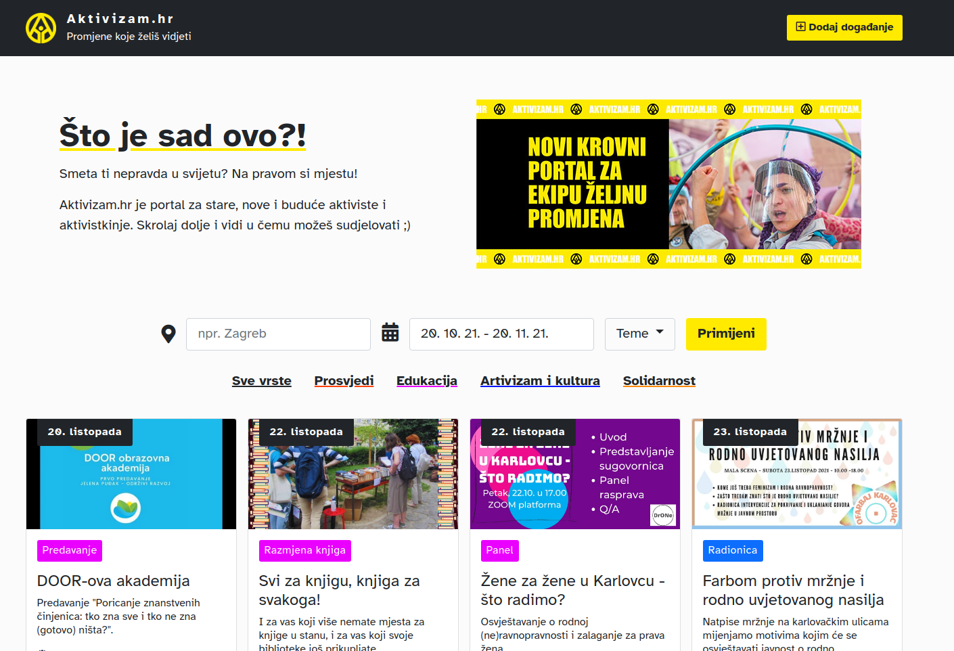Open the Teme dropdown
Image resolution: width=954 pixels, height=651 pixels.
tap(640, 334)
